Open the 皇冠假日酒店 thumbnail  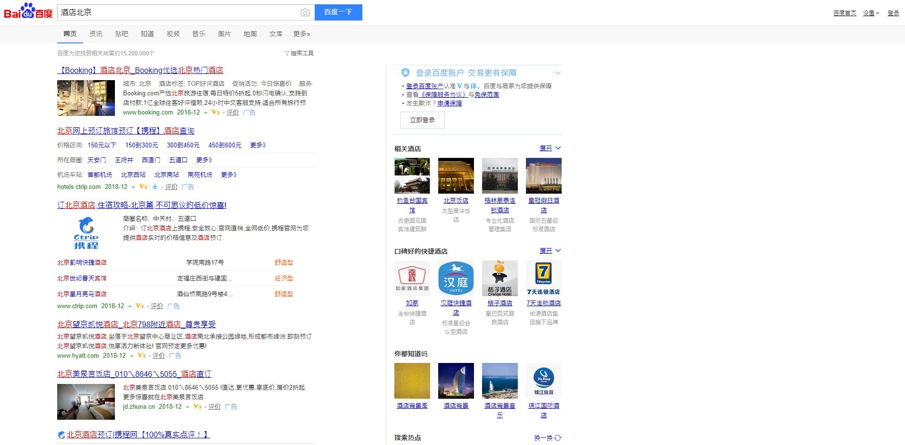[544, 176]
